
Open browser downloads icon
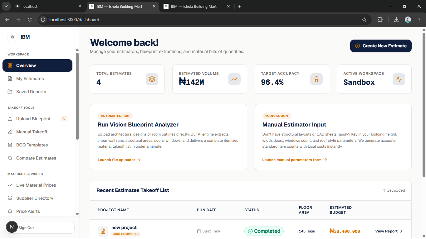[396, 20]
